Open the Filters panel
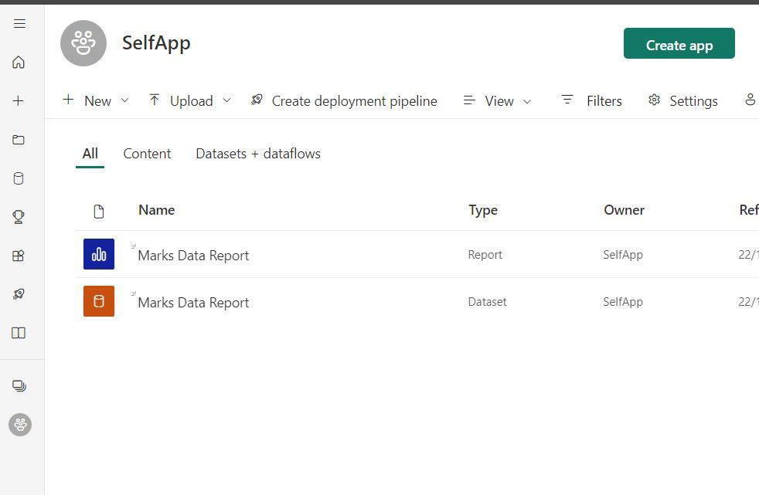 pos(592,101)
